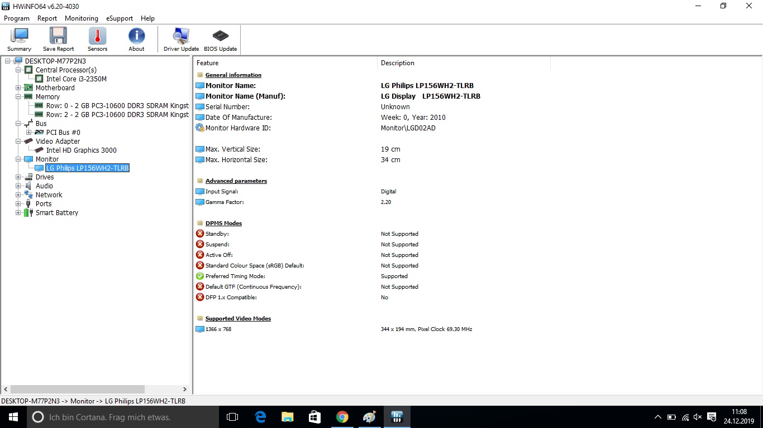
Task: Show hidden system tray icons
Action: point(658,417)
